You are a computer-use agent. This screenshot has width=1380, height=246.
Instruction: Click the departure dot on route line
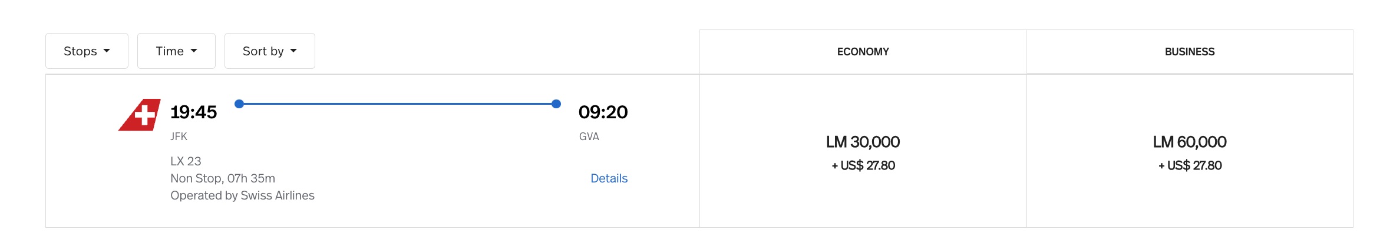point(239,104)
